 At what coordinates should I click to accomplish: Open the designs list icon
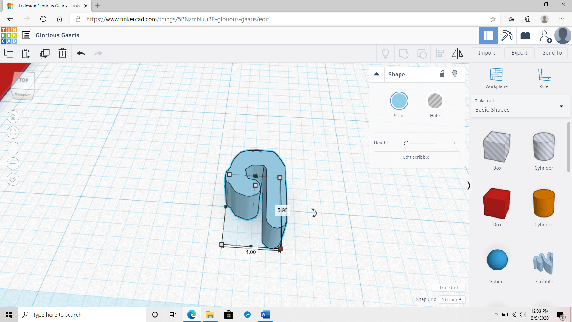point(26,35)
